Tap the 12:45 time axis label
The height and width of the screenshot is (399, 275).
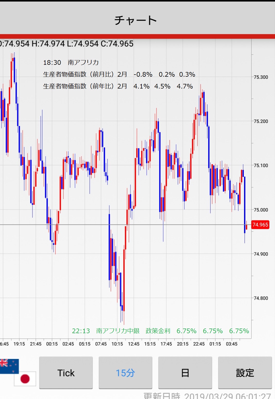point(134,344)
